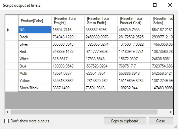The height and width of the screenshot is (129, 178).
Task: Click gross profit value 388882.9296
Action: click(101, 30)
